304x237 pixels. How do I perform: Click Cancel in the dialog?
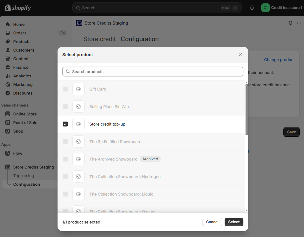click(212, 222)
